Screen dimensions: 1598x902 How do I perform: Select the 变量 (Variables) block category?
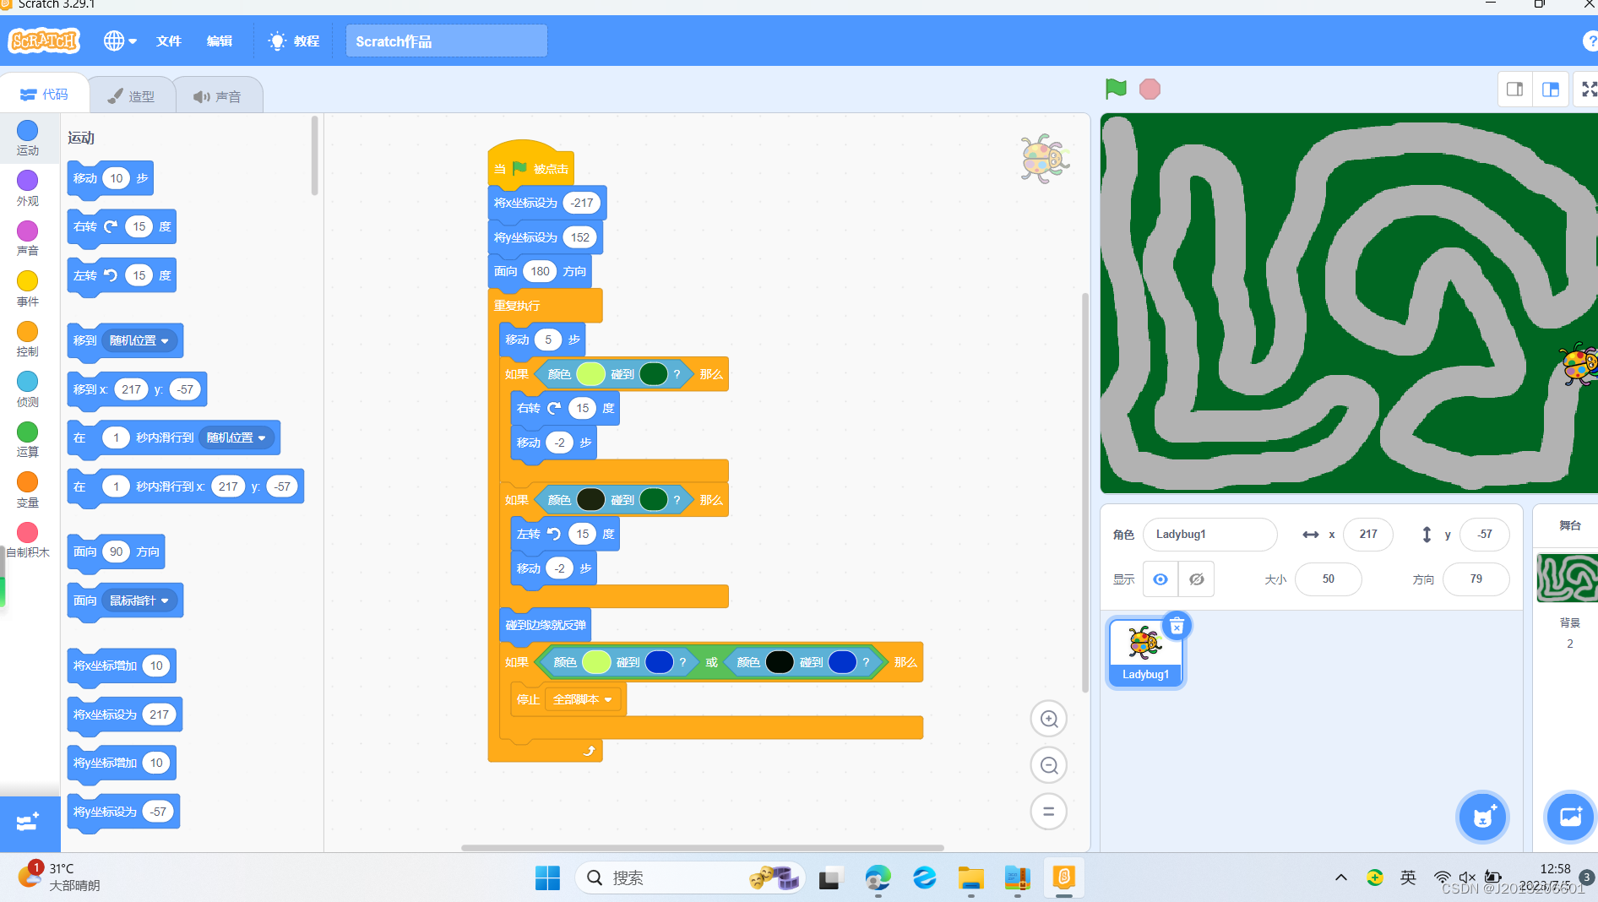(27, 489)
